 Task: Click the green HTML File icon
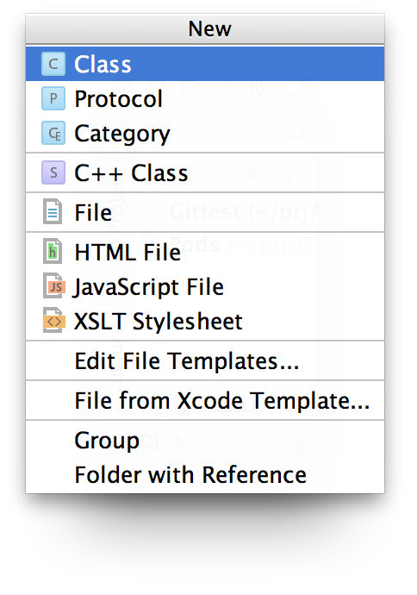click(x=53, y=251)
